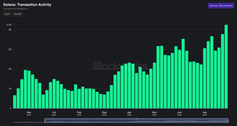
Task: Click the 2B y-axis label
Action: [10, 69]
